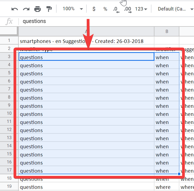This screenshot has width=194, height=191.
Task: Click the questions cell in row 7
Action: 86,89
